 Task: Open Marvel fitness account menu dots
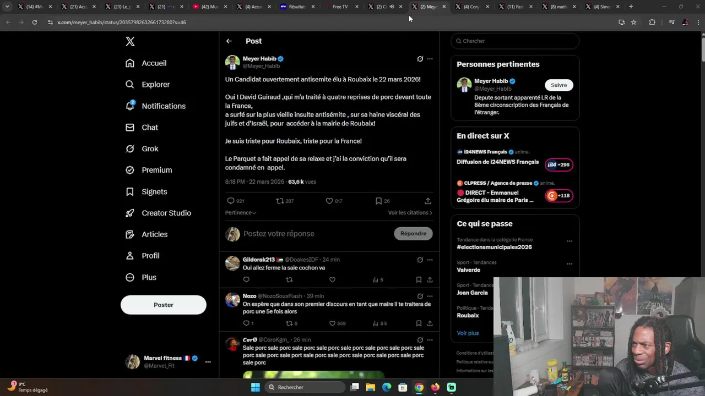(x=208, y=362)
